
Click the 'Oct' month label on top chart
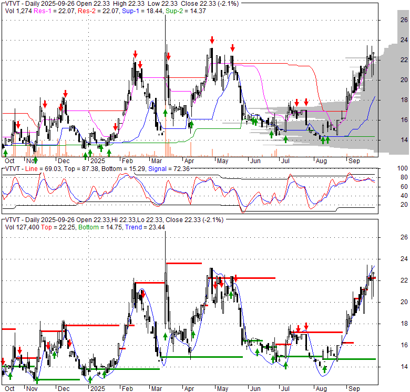coord(9,161)
